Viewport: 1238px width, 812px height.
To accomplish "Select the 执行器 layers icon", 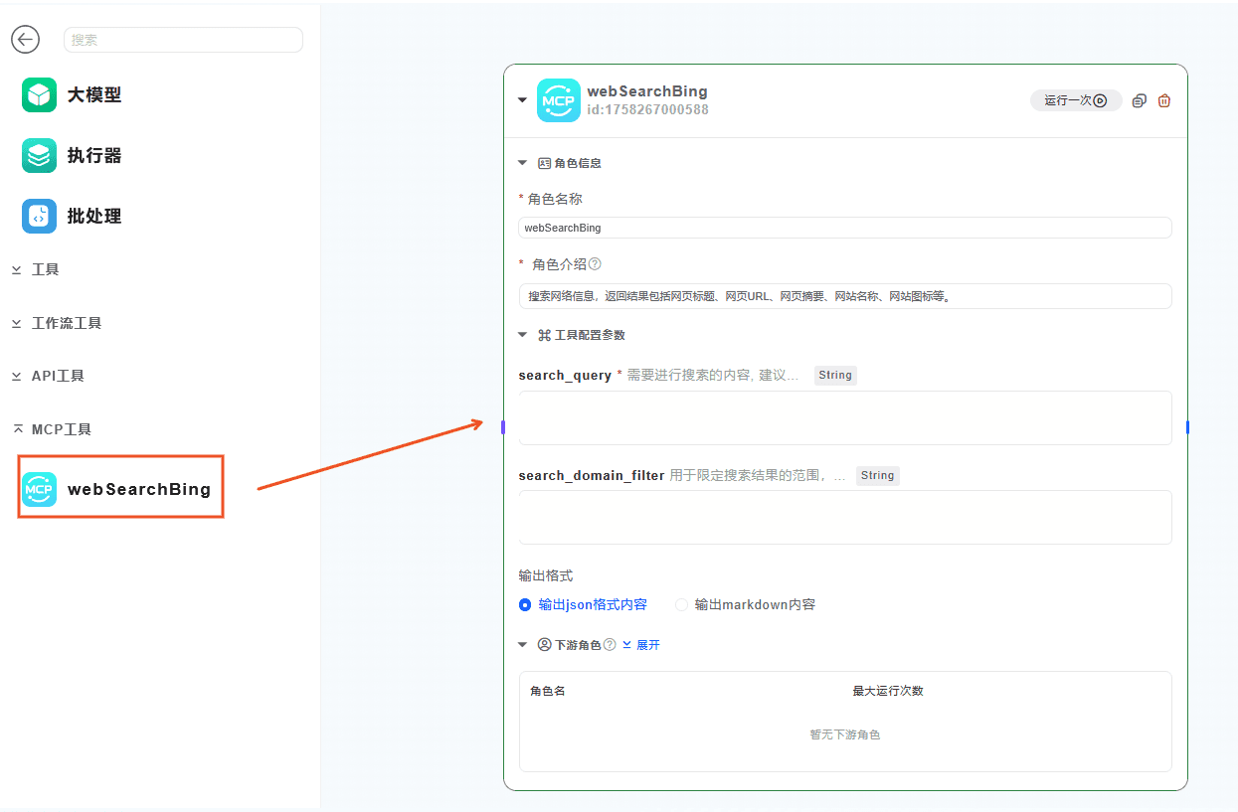I will pyautogui.click(x=40, y=156).
